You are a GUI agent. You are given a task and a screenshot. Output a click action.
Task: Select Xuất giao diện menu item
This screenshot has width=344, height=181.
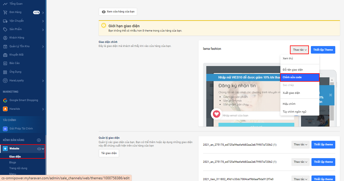(x=300, y=93)
